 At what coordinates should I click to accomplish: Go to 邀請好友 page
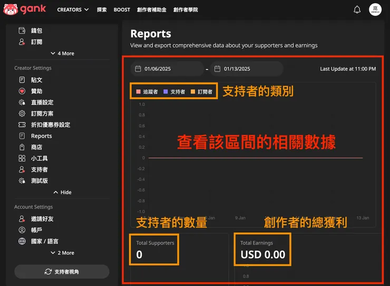[42, 219]
